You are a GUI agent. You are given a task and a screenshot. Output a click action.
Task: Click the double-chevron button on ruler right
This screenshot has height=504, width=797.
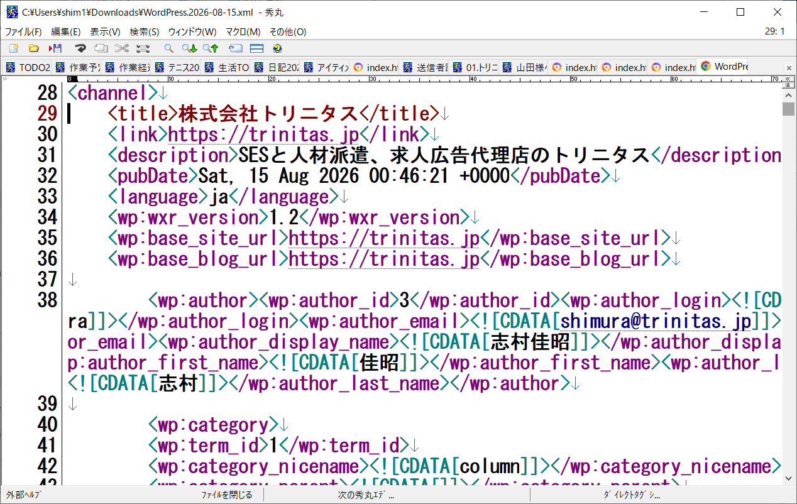pos(788,79)
